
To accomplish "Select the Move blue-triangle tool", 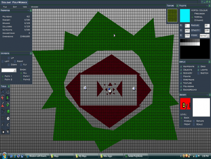I will tap(3, 91).
